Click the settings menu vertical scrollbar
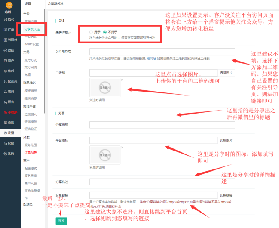The image size is (279, 228). [x=44, y=61]
